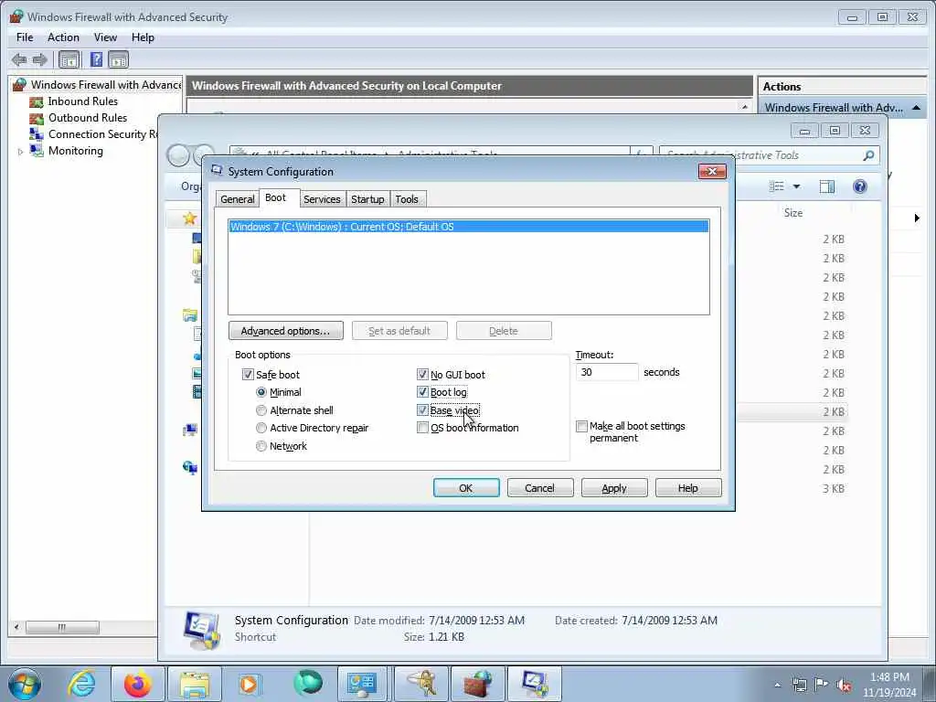Screen dimensions: 936x702
Task: Enable OS boot information checkbox
Action: [422, 428]
